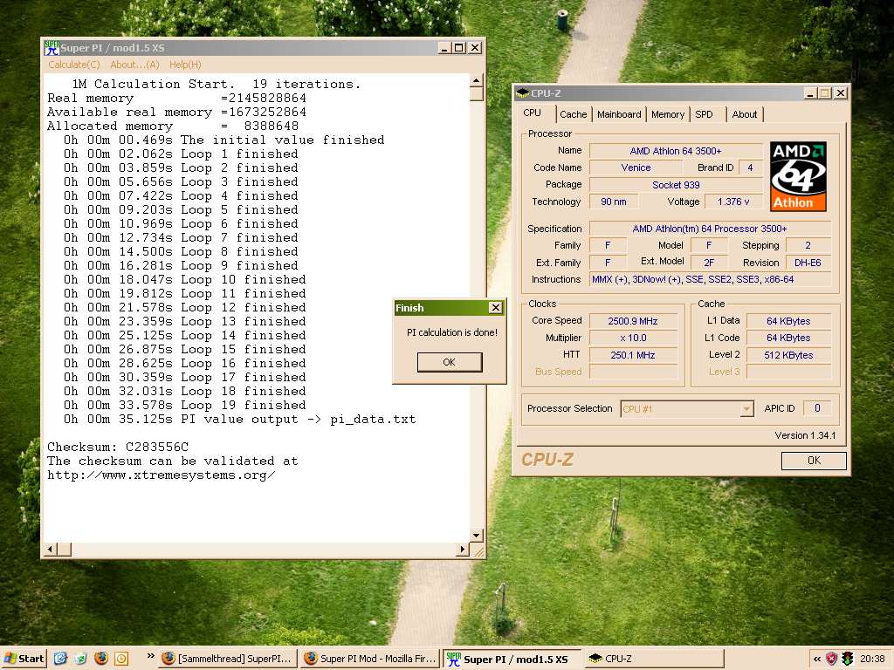Click the clock-like orange quick launch icon

click(x=121, y=659)
